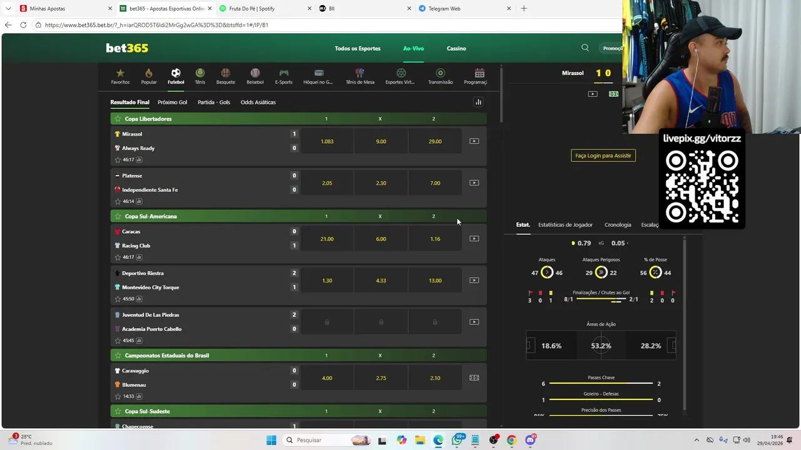Open the statistics bar-chart icon beside Odds Asiáticas
The height and width of the screenshot is (450, 801).
tap(478, 102)
